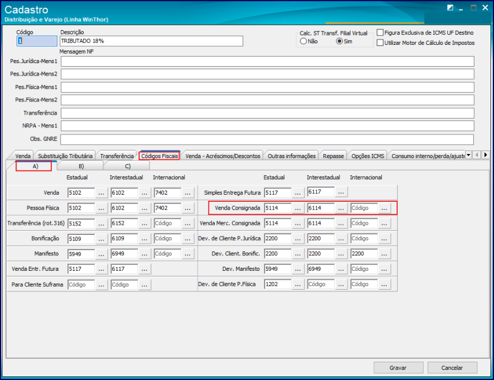
Task: Open lookup for Para Cliente Suframa Estadual
Action: click(101, 284)
